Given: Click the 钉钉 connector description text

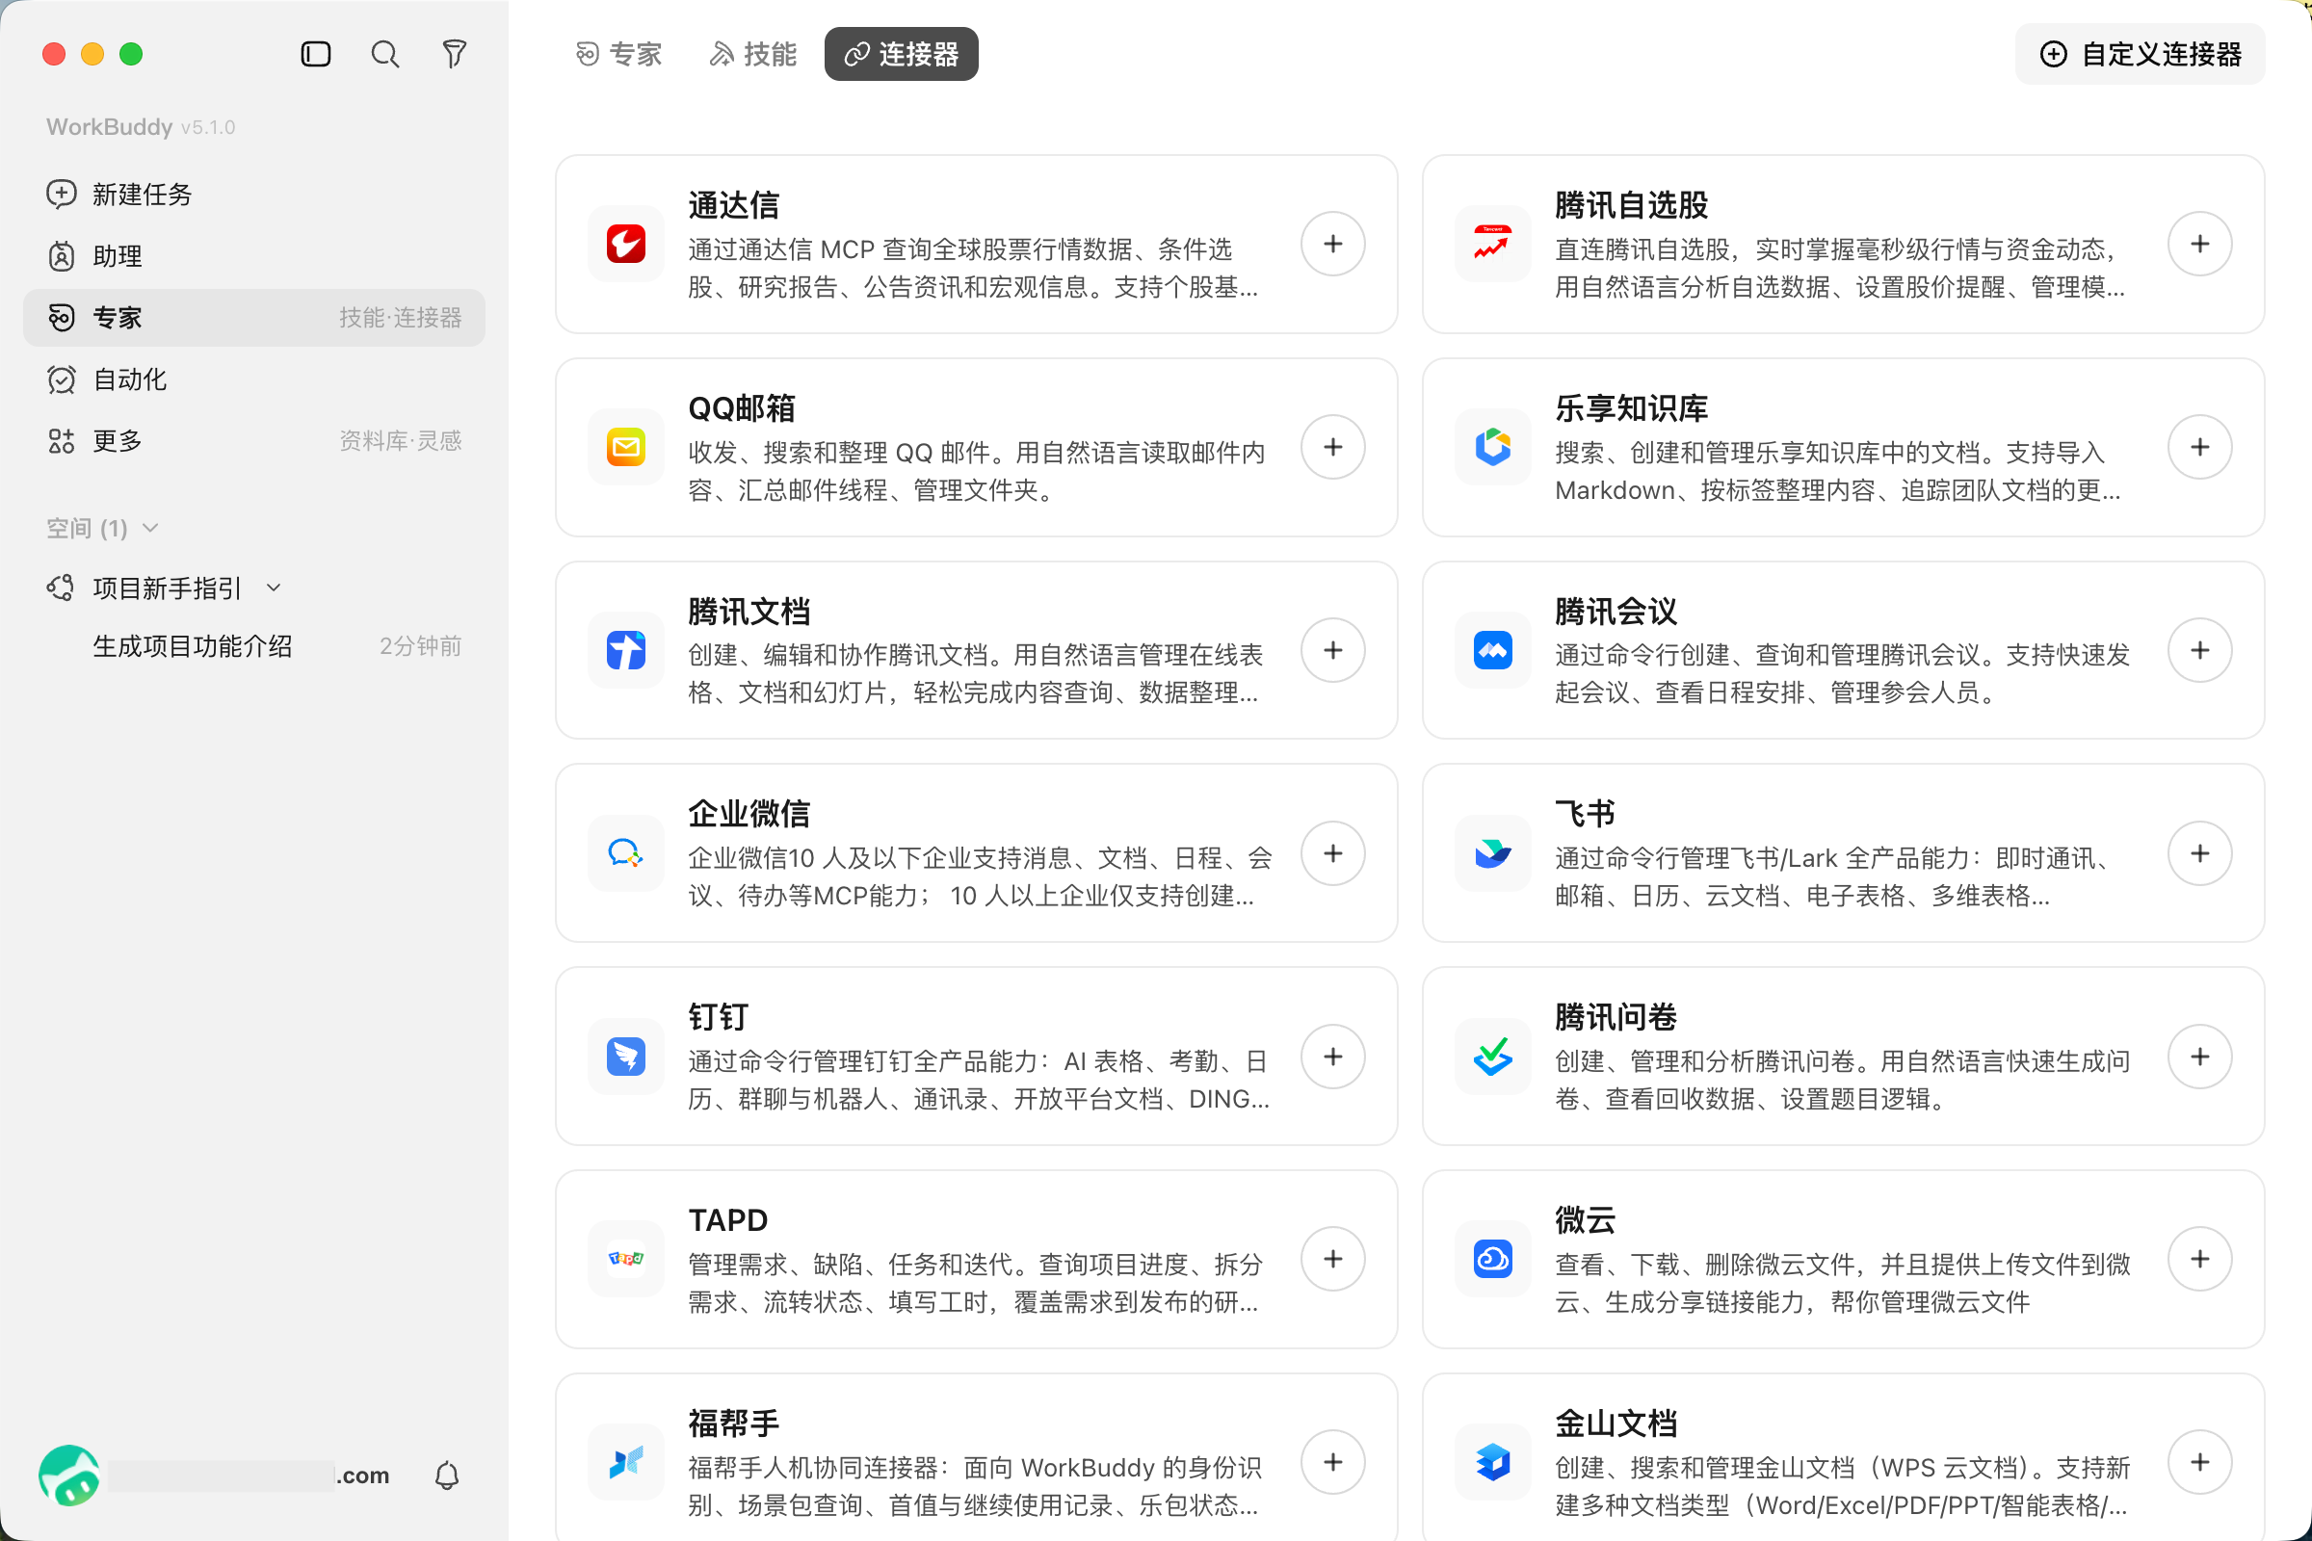Looking at the screenshot, I should point(979,1080).
